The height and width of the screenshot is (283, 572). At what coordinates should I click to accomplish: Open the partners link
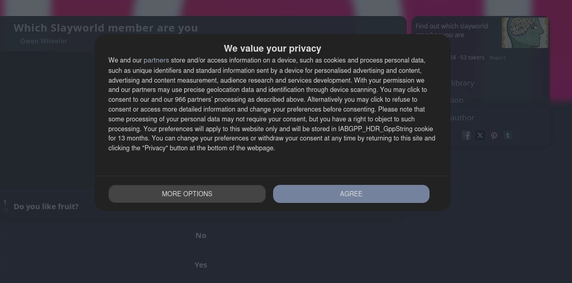click(x=156, y=60)
